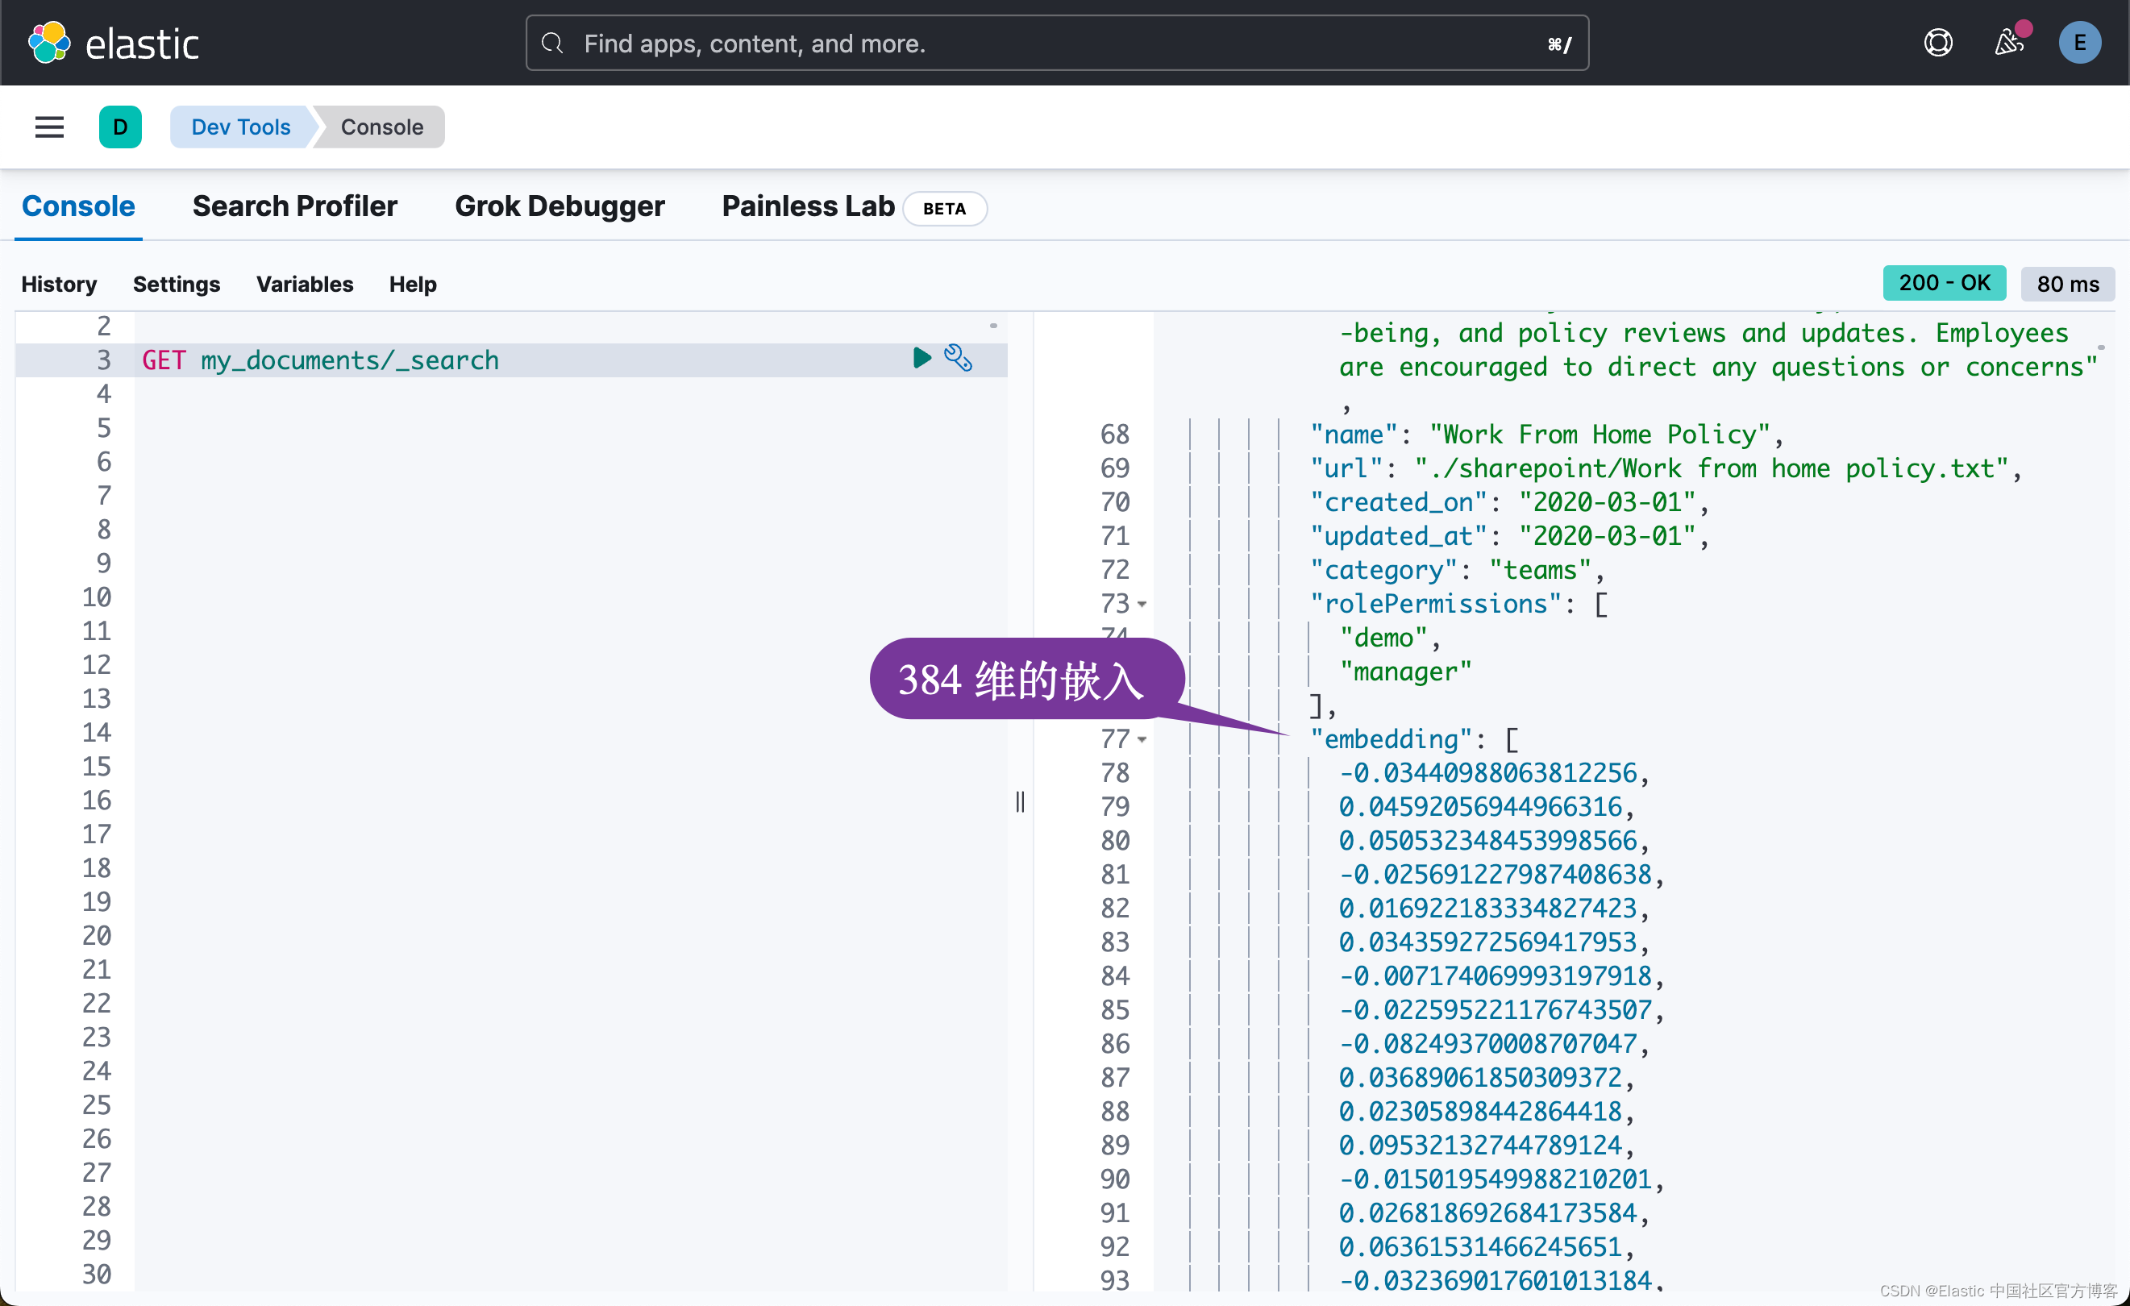The height and width of the screenshot is (1306, 2130).
Task: Open the Painless Lab tab
Action: click(x=807, y=206)
